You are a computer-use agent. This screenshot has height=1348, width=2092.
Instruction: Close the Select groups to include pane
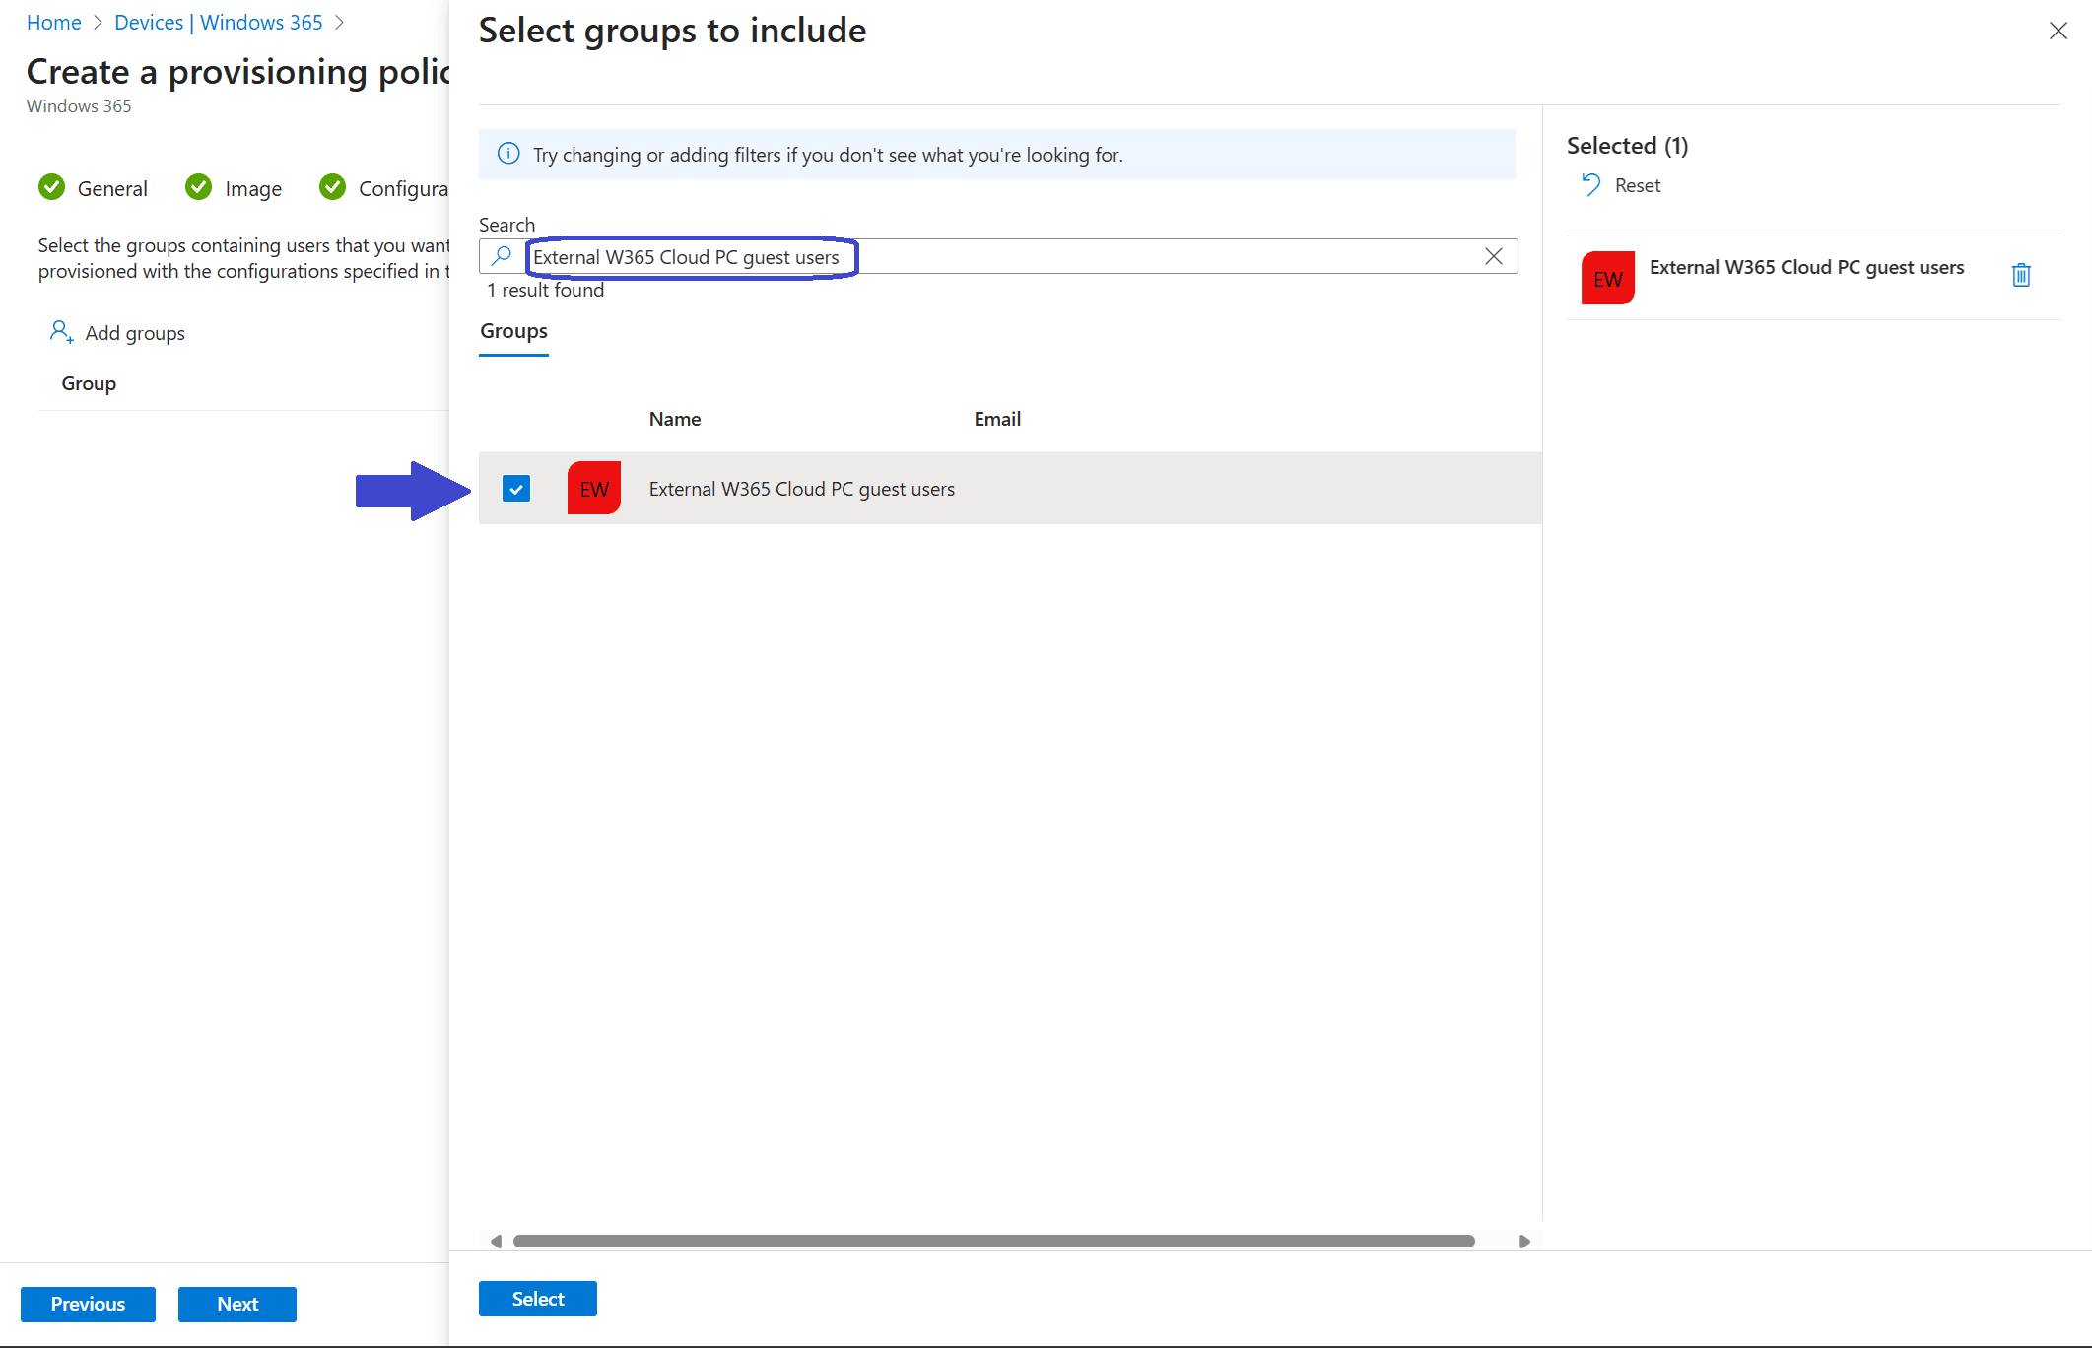(x=2058, y=31)
